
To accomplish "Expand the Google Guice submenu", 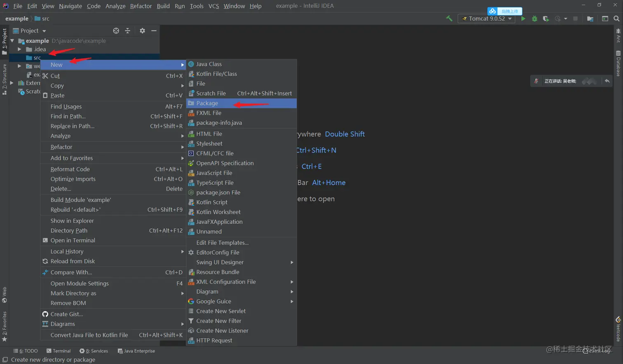I will 241,301.
